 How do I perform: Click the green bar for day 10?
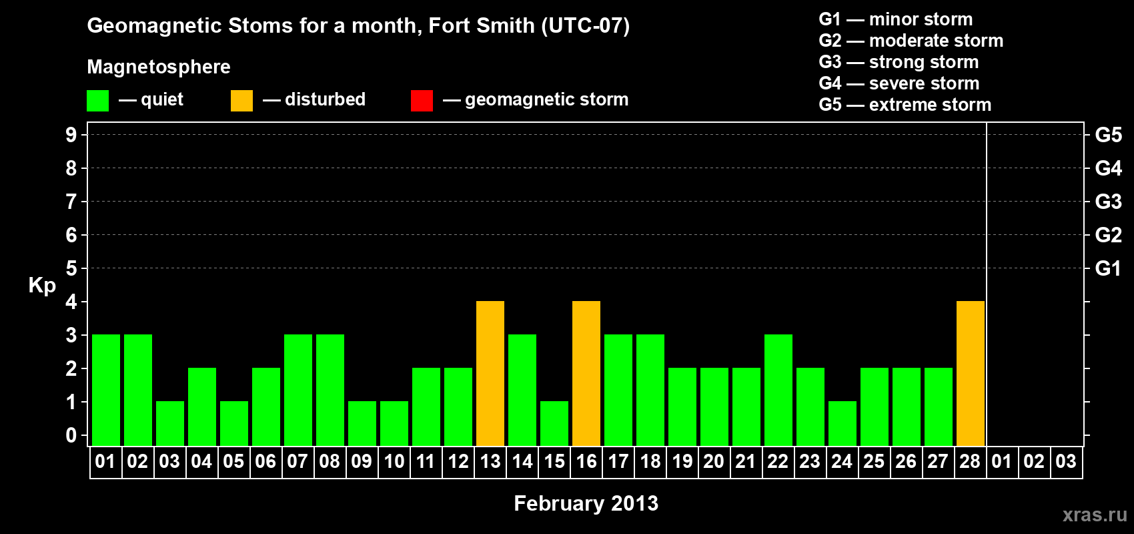coord(394,424)
